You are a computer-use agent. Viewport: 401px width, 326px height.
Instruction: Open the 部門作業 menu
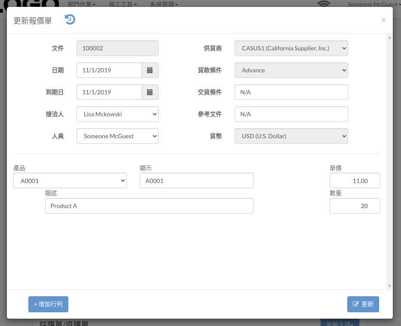click(82, 4)
